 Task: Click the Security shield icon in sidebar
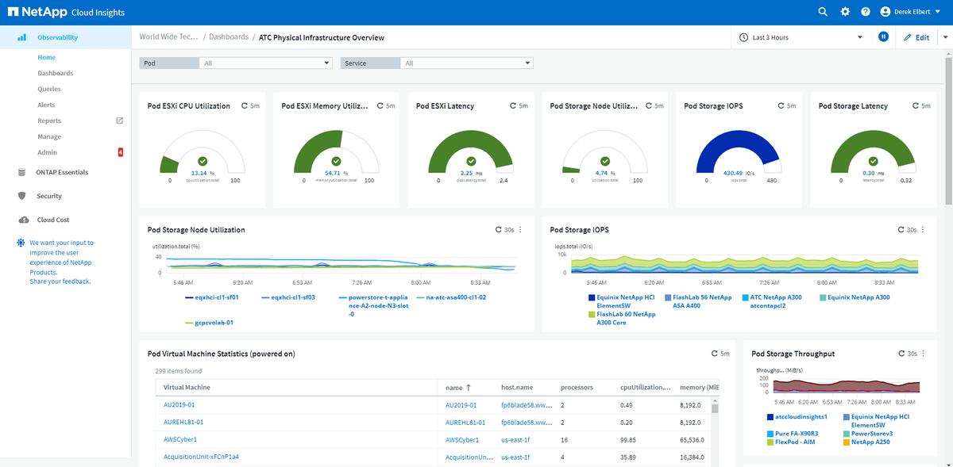[x=21, y=196]
